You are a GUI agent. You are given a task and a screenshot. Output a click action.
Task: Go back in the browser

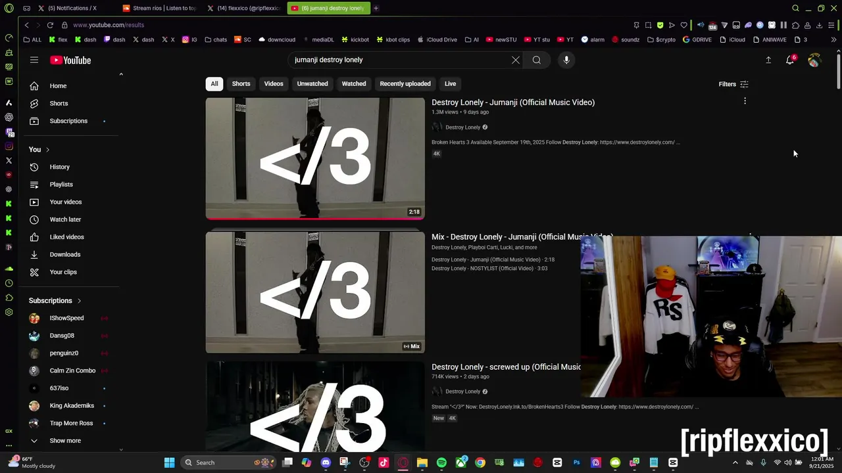tap(26, 25)
